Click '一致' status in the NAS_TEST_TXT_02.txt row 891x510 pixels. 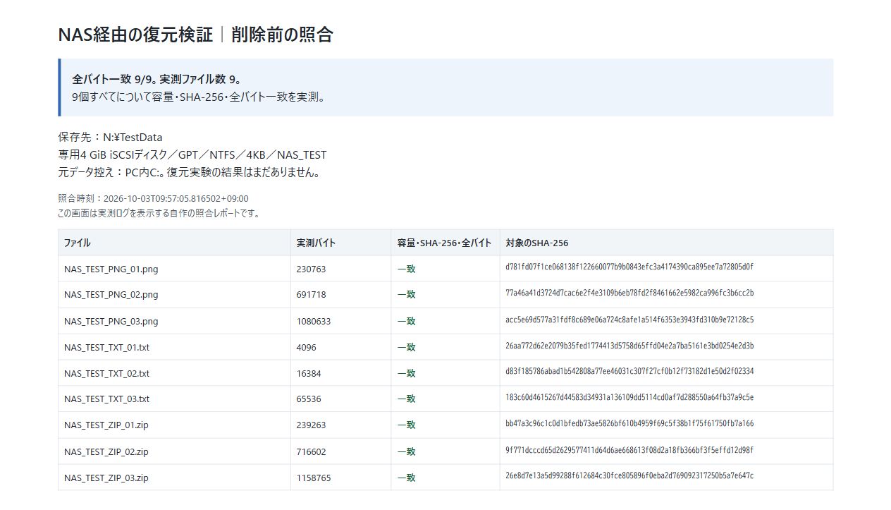(x=407, y=373)
